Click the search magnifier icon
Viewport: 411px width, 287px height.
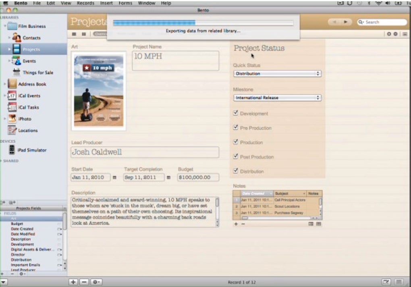click(361, 22)
